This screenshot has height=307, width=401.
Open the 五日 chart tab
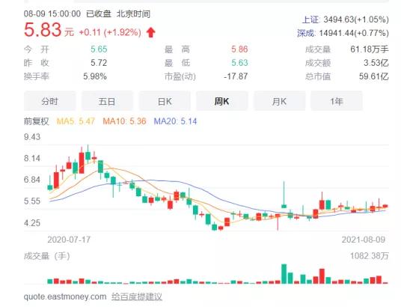(x=107, y=102)
